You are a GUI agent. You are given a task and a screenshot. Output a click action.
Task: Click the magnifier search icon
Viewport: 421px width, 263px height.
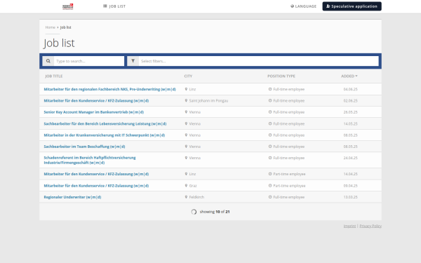(48, 61)
